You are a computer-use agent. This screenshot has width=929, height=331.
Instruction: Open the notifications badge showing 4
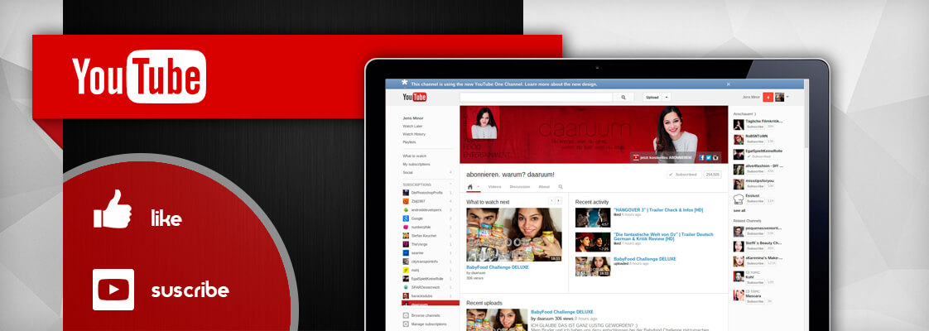[768, 97]
